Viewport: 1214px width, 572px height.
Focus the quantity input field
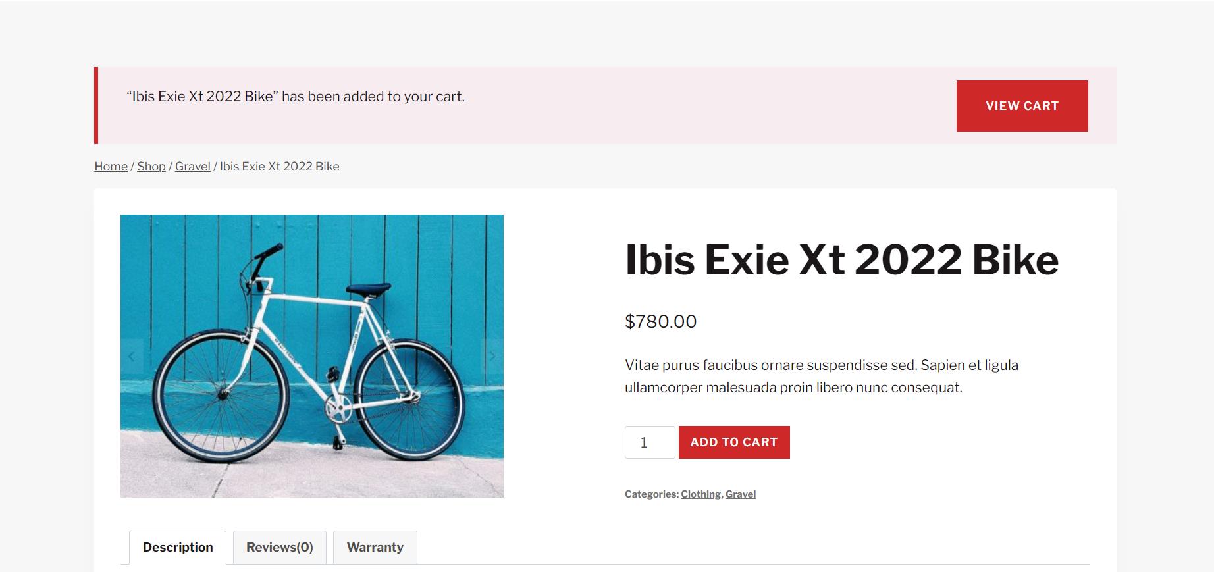(650, 442)
